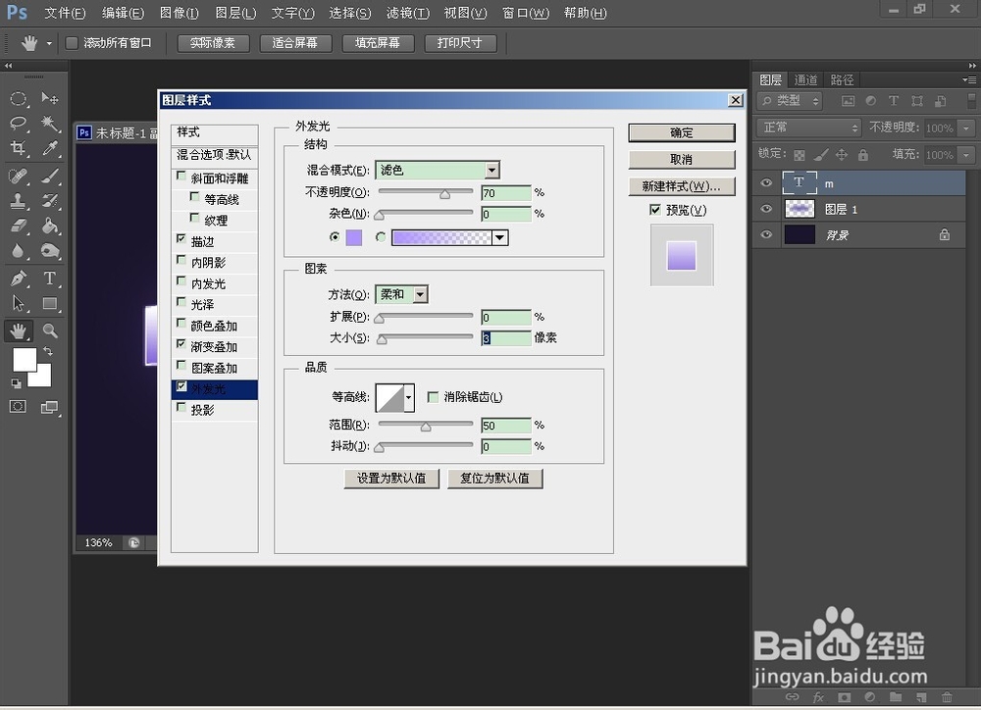Open the 文件(F) menu

tap(65, 13)
